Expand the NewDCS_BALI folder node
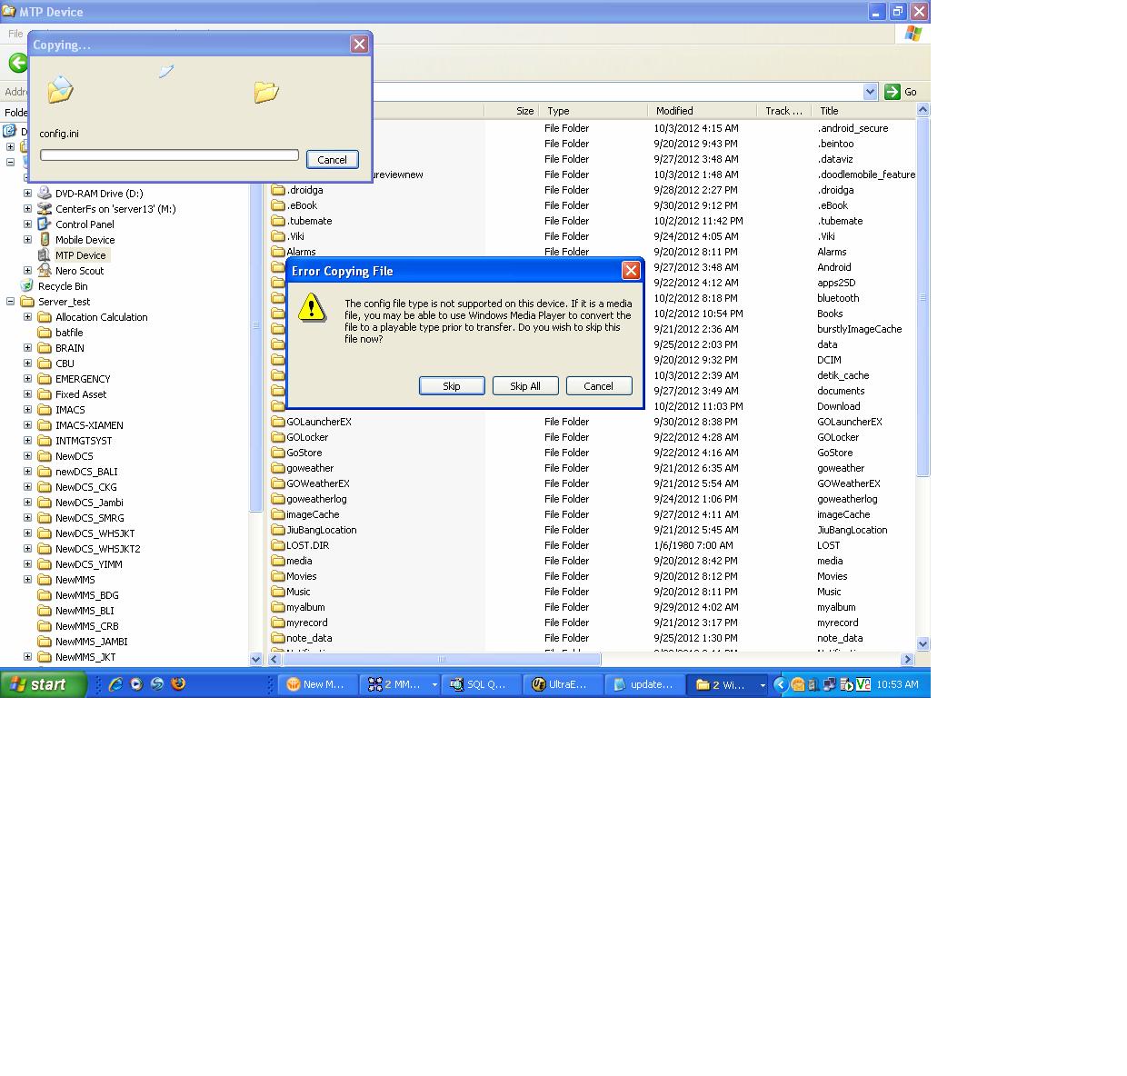Image resolution: width=1127 pixels, height=1076 pixels. (27, 472)
